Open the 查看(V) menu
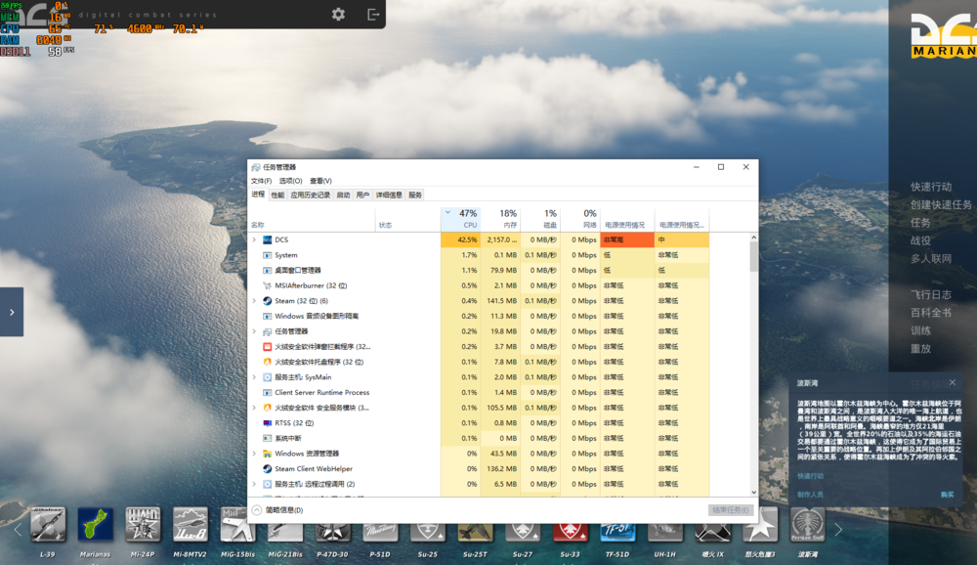Image resolution: width=977 pixels, height=565 pixels. [x=320, y=181]
